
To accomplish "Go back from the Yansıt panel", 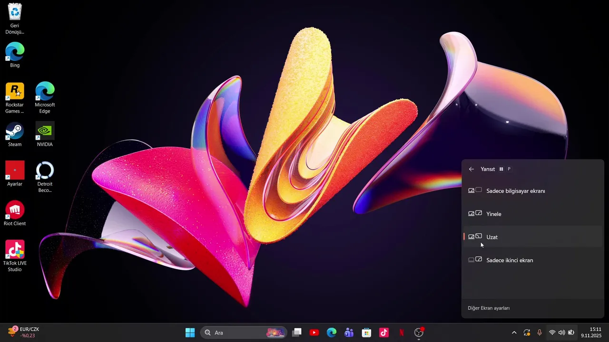I will 471,169.
